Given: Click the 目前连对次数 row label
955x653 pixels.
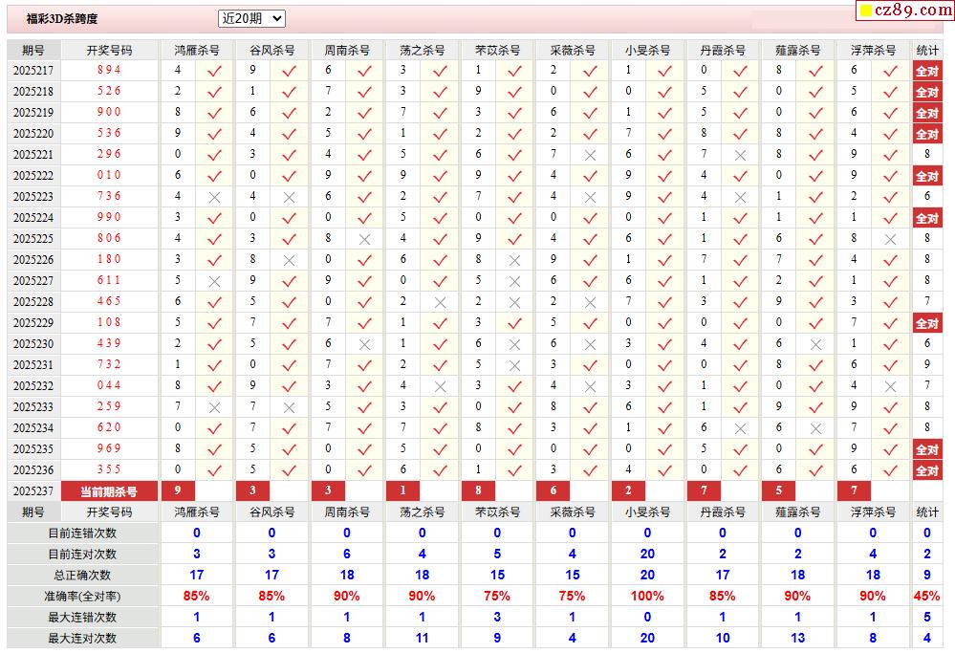Looking at the screenshot, I should [82, 555].
